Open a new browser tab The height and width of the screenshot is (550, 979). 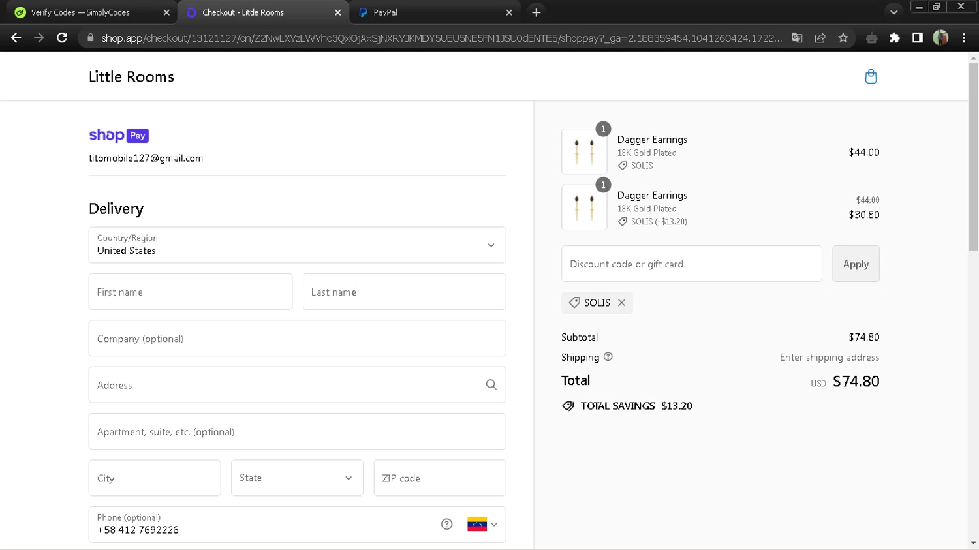click(536, 12)
